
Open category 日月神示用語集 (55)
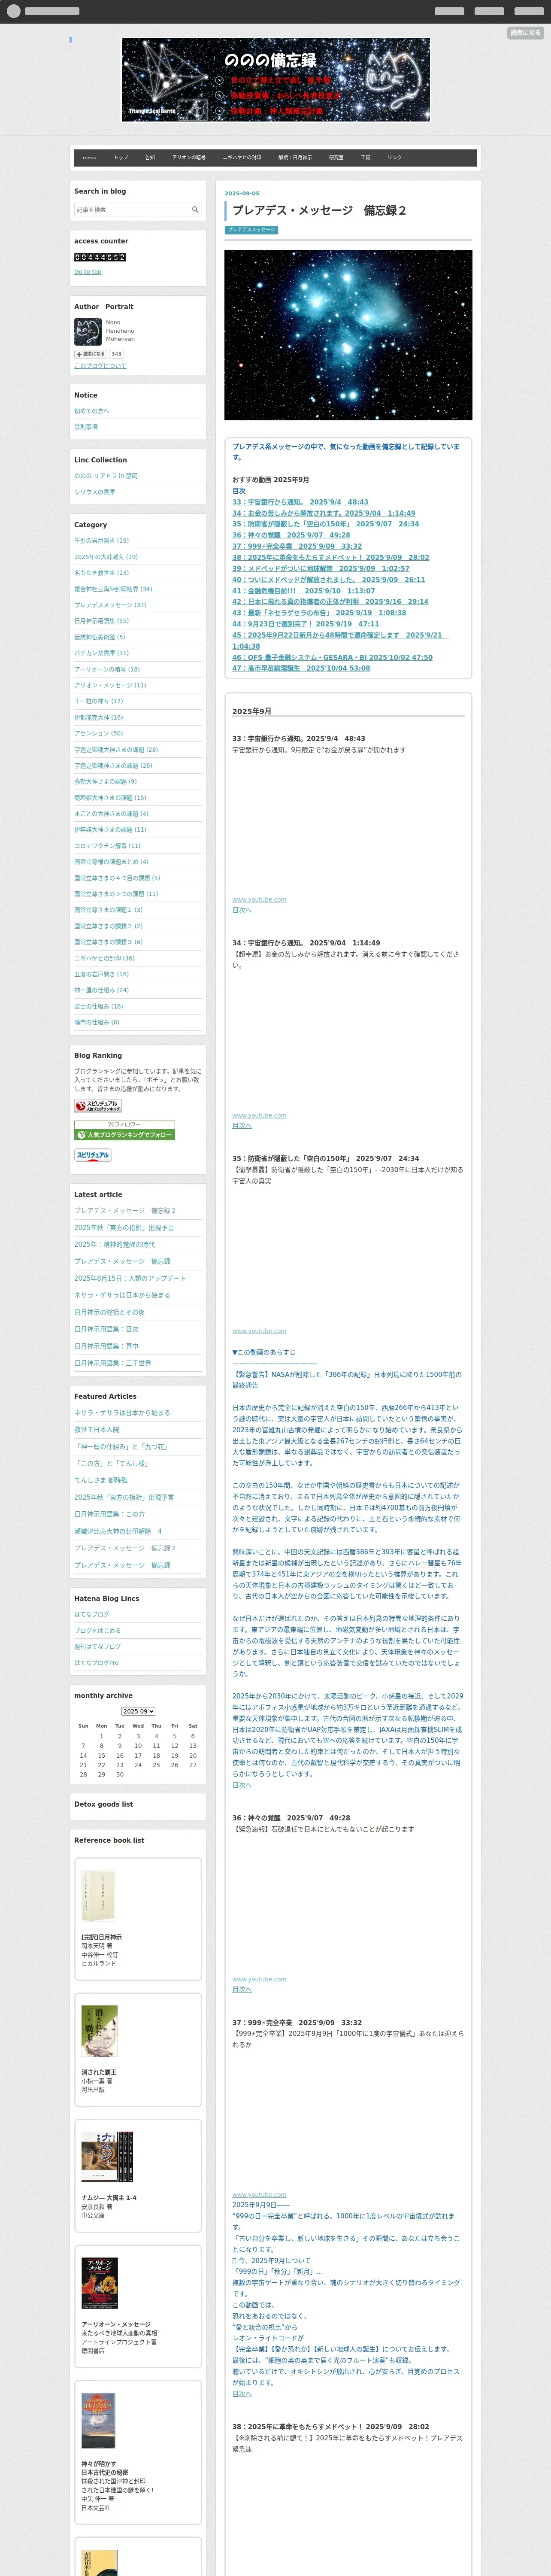click(101, 621)
